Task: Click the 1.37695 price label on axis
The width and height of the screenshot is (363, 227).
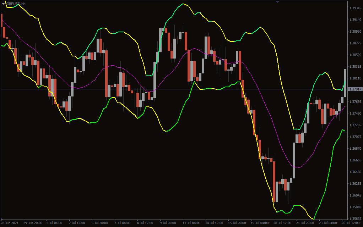Action: 355,102
